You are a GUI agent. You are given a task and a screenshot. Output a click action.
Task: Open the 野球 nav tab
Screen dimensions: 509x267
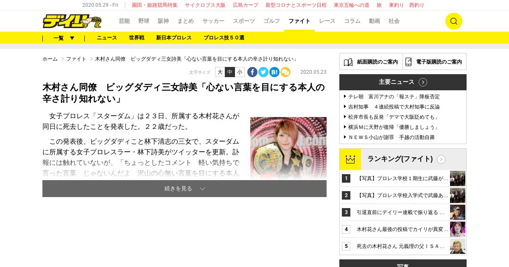[144, 21]
